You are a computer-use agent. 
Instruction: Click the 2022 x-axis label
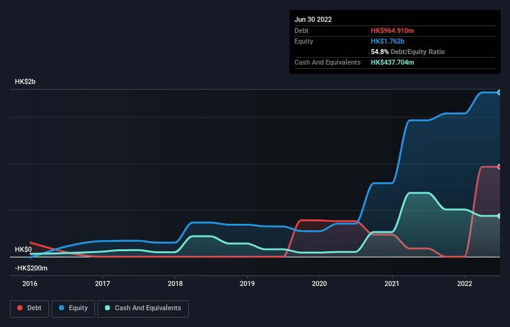click(465, 283)
